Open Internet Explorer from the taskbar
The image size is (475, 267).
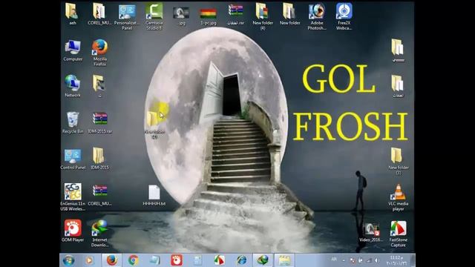pos(241,260)
